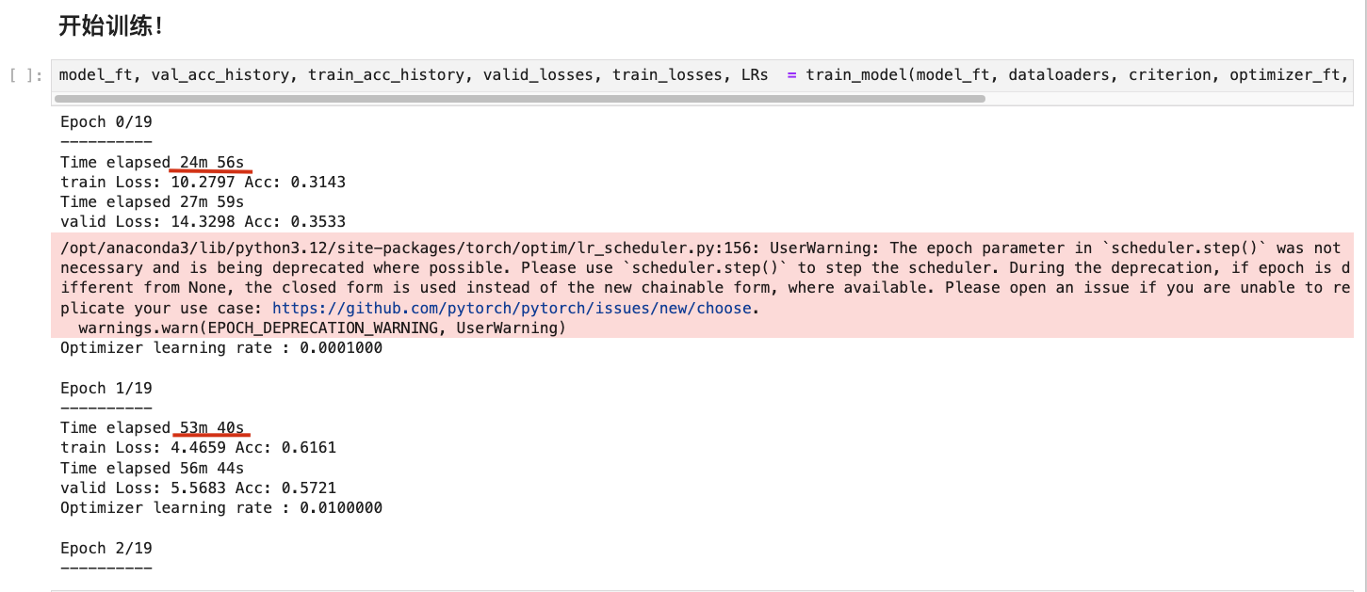Click 'val_acc_history' variable in the code cell
This screenshot has width=1367, height=592.
(x=220, y=75)
